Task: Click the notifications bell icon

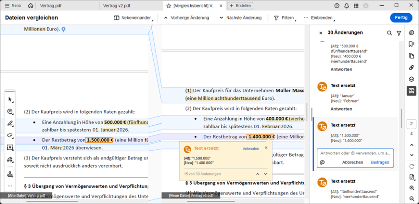Action: click(346, 6)
